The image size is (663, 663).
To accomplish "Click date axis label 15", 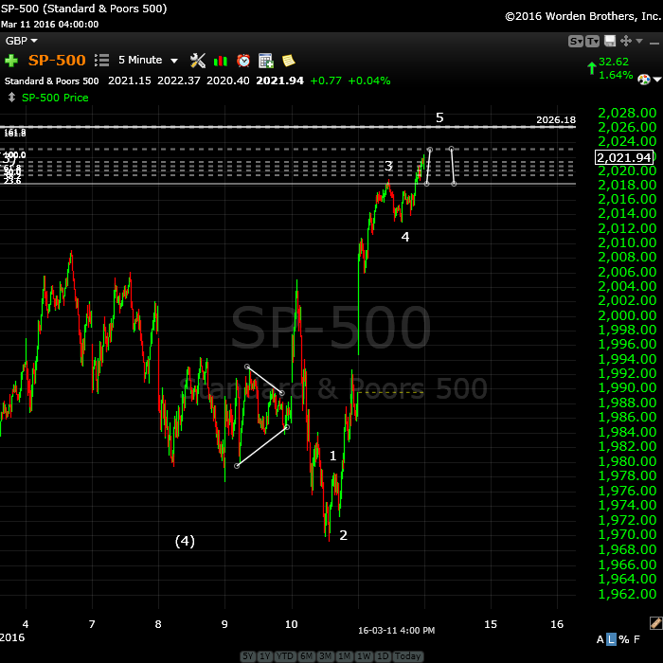I will click(x=491, y=624).
